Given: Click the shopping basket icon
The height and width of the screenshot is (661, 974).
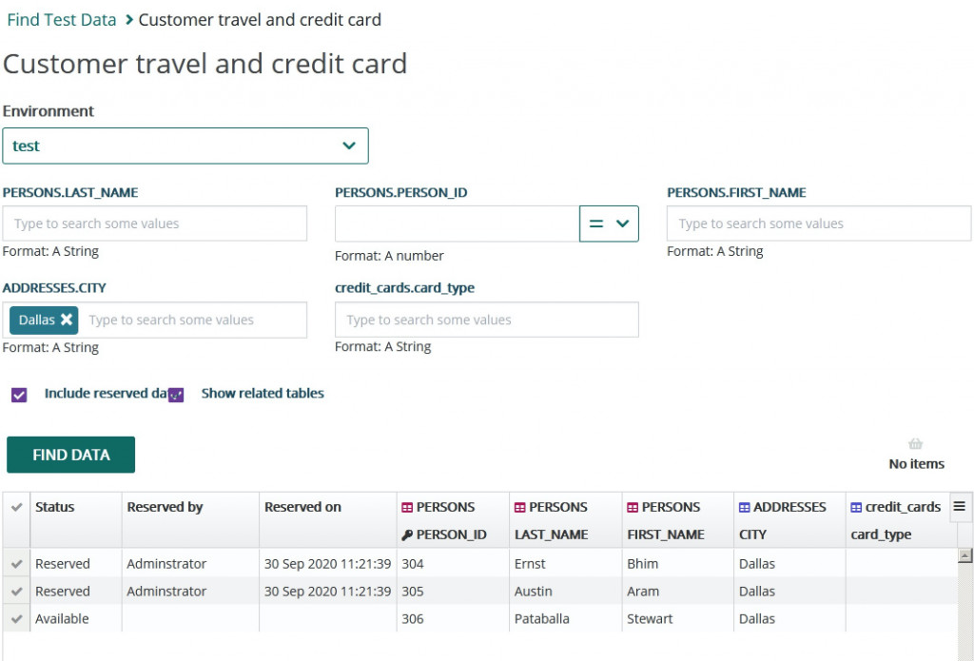Looking at the screenshot, I should tap(916, 444).
